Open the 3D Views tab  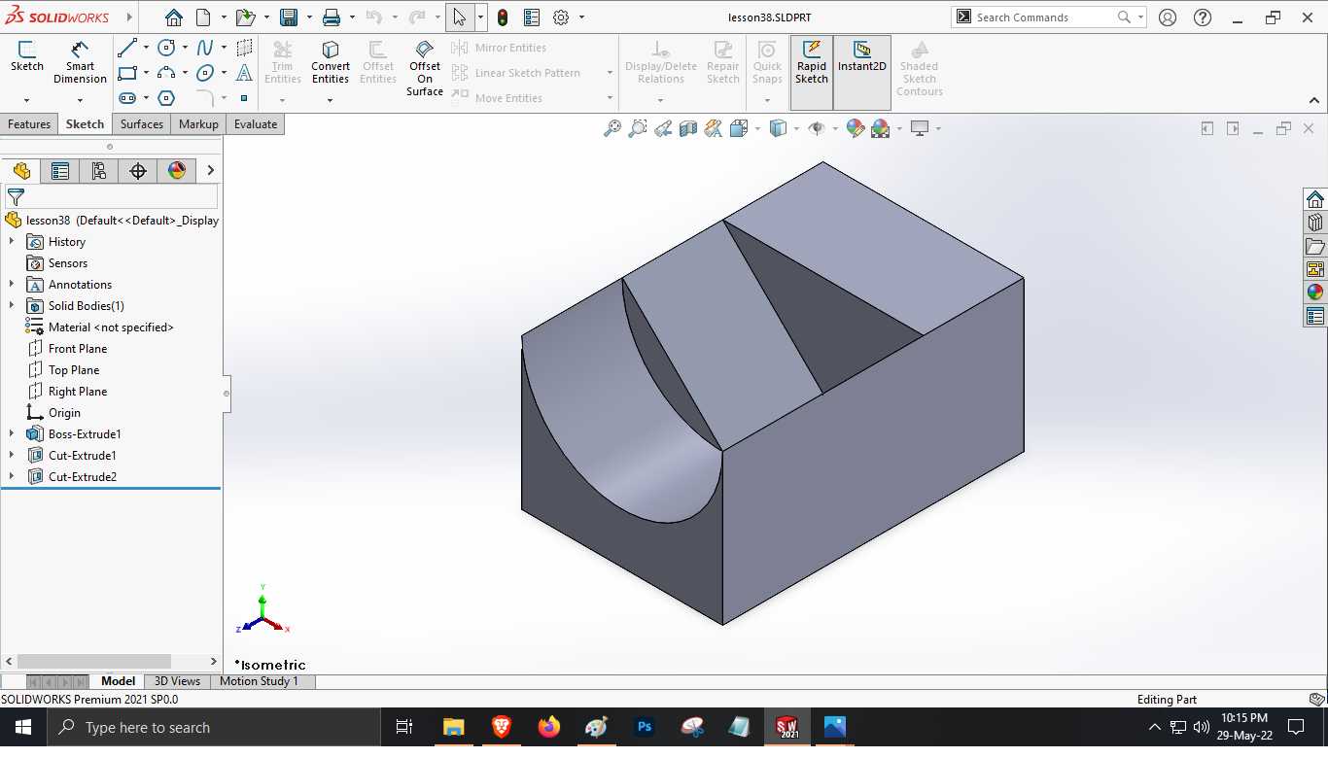pyautogui.click(x=177, y=681)
